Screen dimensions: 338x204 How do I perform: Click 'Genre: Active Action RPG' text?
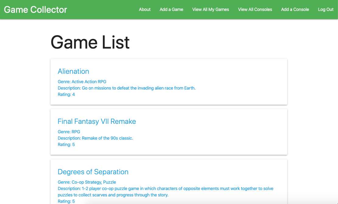click(82, 82)
